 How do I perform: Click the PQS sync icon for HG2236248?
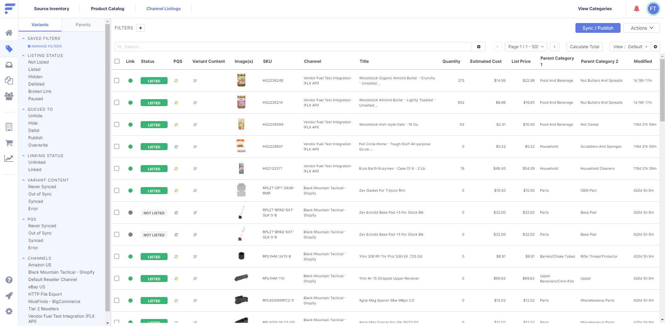(x=176, y=80)
